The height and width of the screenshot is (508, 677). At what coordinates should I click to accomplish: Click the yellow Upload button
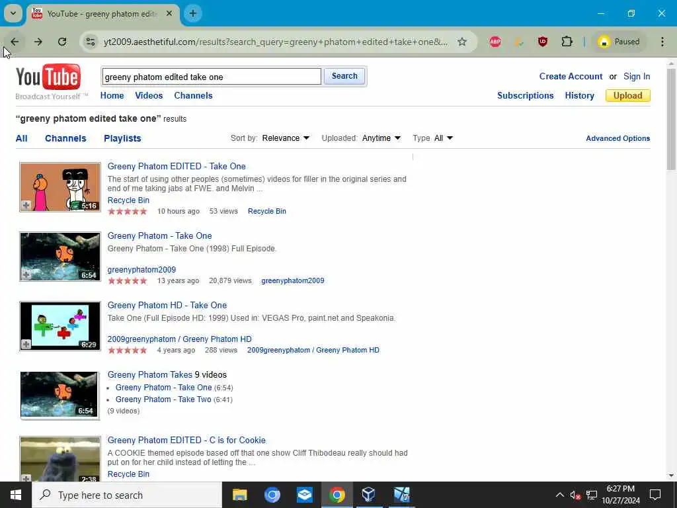pyautogui.click(x=628, y=95)
